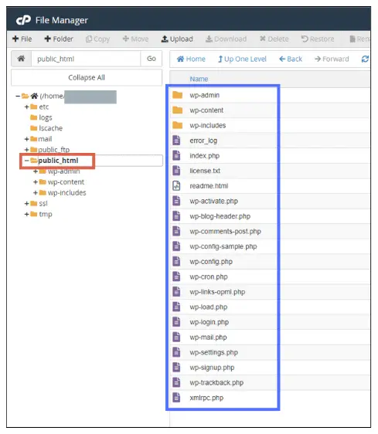Click the wp-mail.php file icon
This screenshot has height=434, width=378.
(176, 337)
